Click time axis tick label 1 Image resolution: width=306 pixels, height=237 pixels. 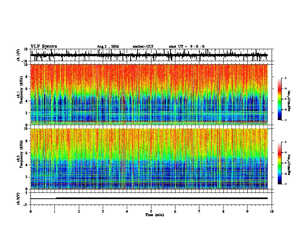(54, 211)
